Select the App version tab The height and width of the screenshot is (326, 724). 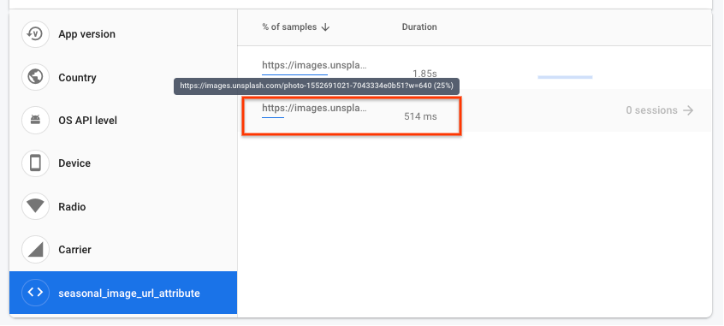pos(123,33)
